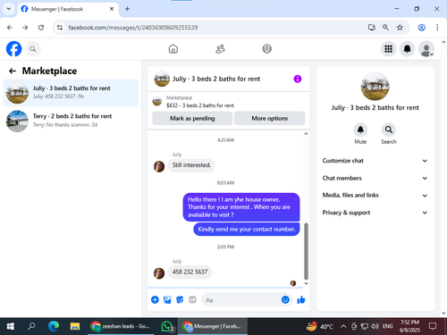447x335 pixels.
Task: Open the Friends icon in top navigation
Action: [220, 49]
